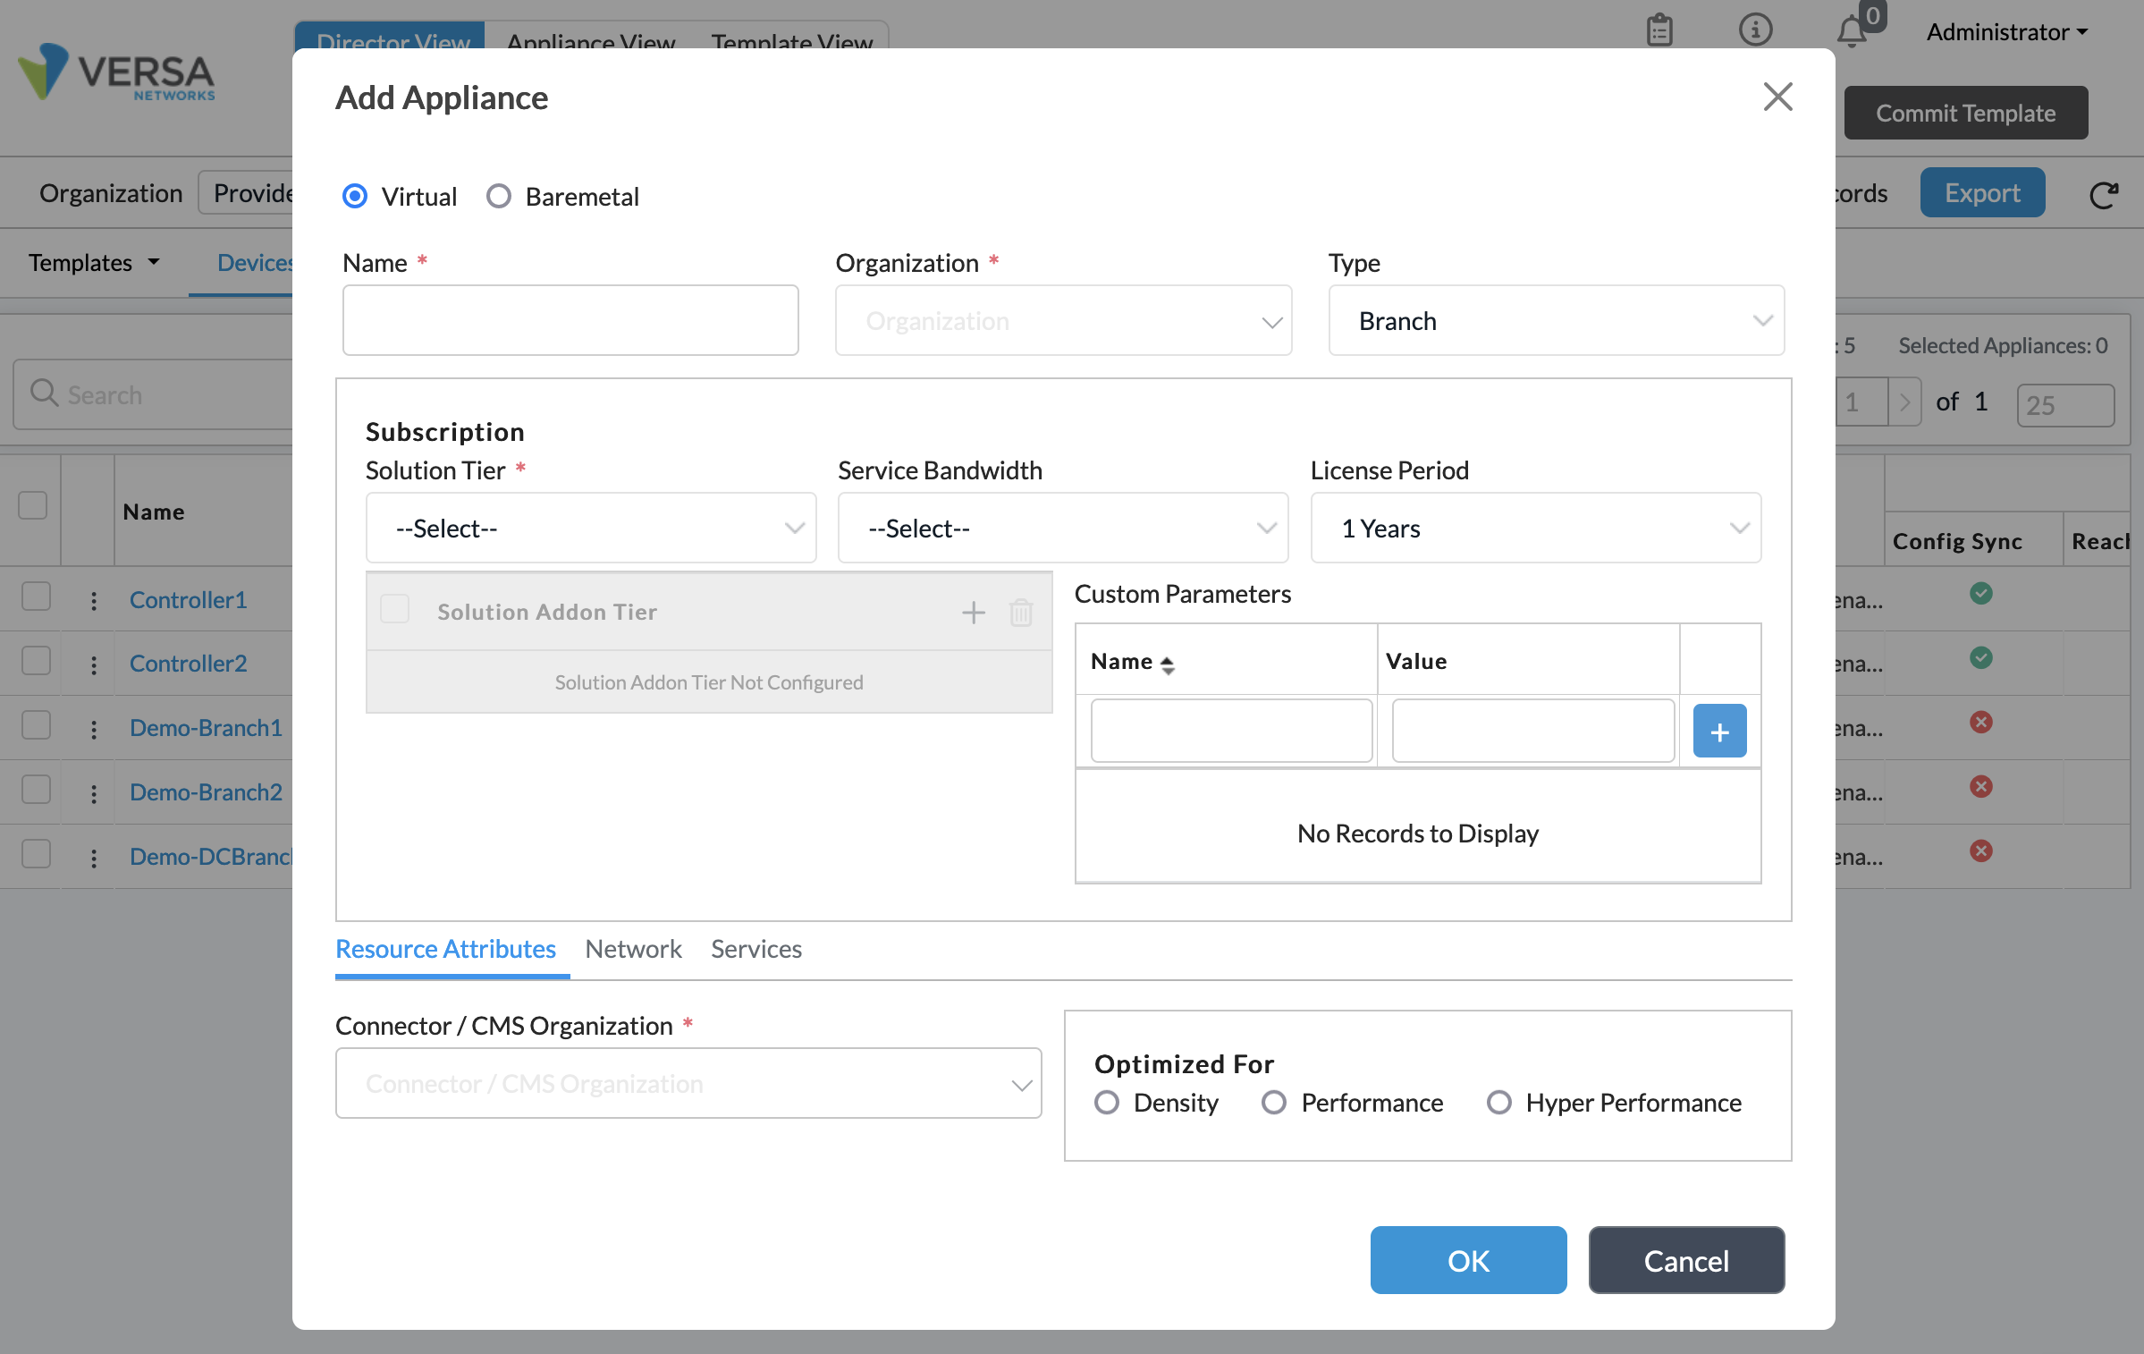
Task: Add a Solution Addon Tier with plus icon
Action: [973, 613]
